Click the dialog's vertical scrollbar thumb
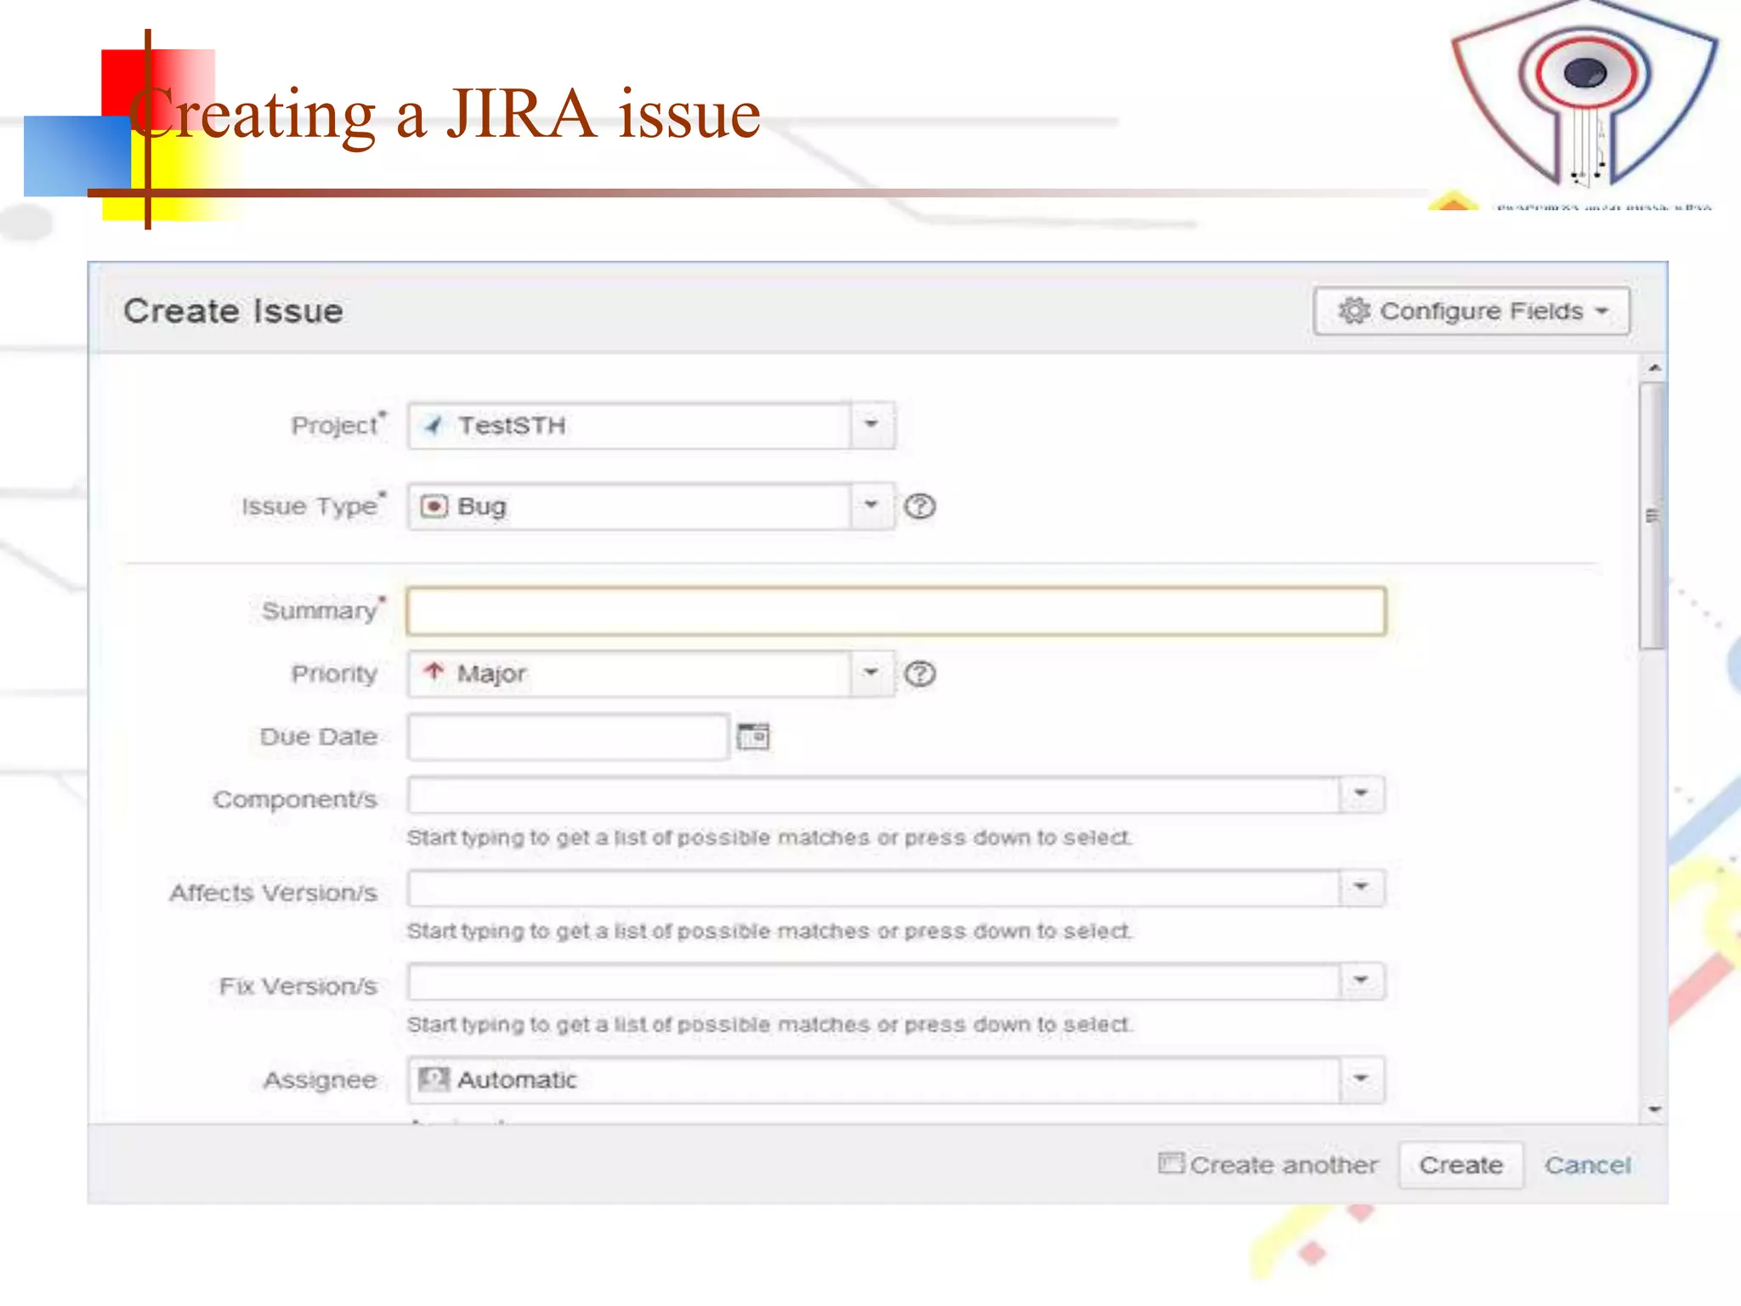Viewport: 1741px width, 1306px height. [1652, 516]
